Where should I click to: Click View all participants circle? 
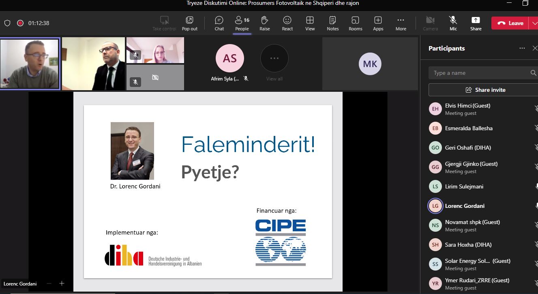274,59
